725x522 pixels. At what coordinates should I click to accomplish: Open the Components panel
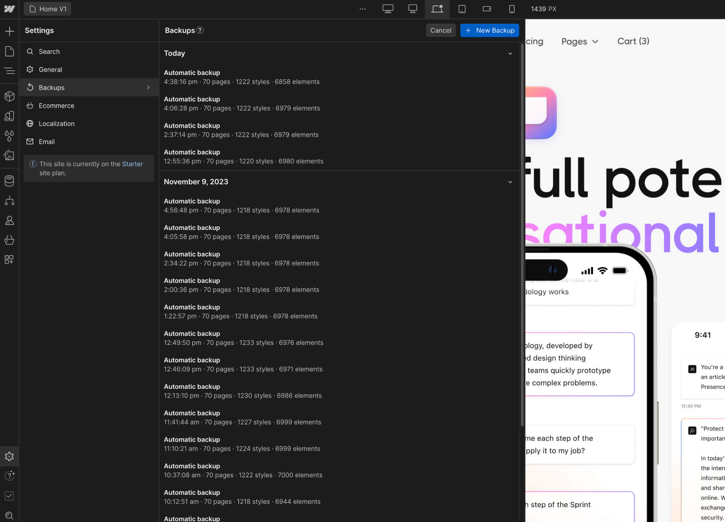coord(9,96)
